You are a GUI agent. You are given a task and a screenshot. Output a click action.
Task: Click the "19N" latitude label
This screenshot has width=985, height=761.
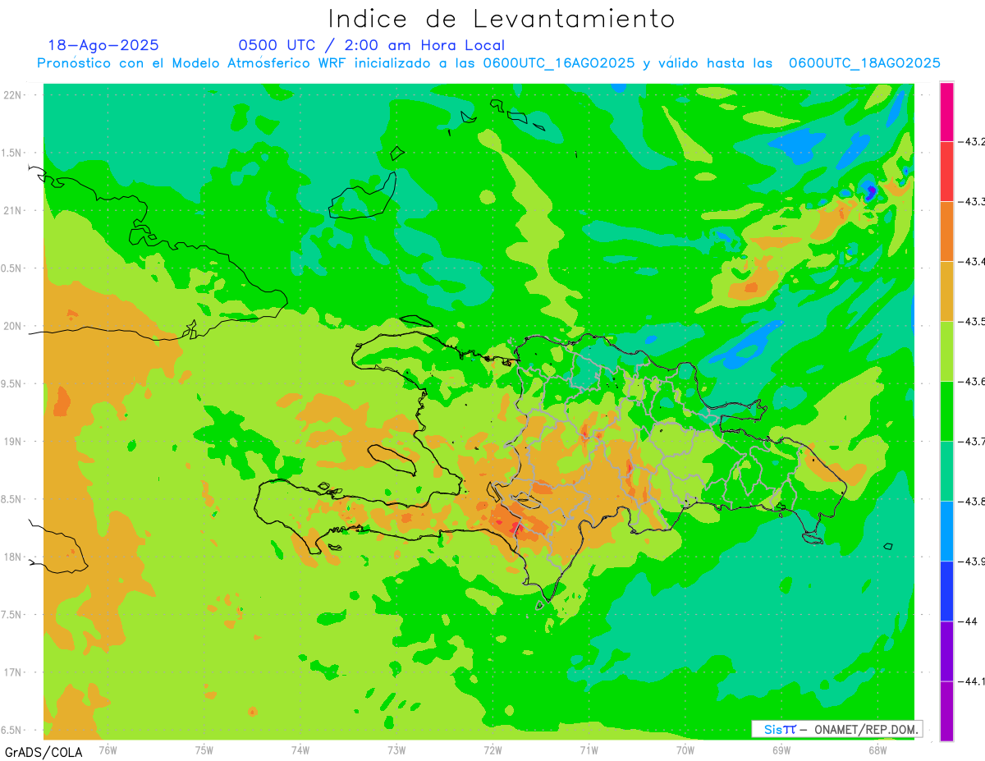point(14,441)
